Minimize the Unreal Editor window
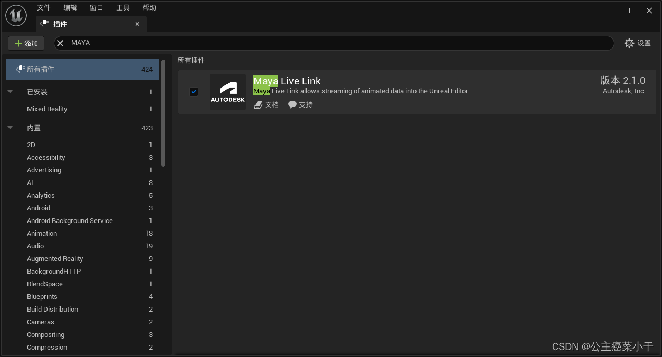The width and height of the screenshot is (662, 357). 605,11
